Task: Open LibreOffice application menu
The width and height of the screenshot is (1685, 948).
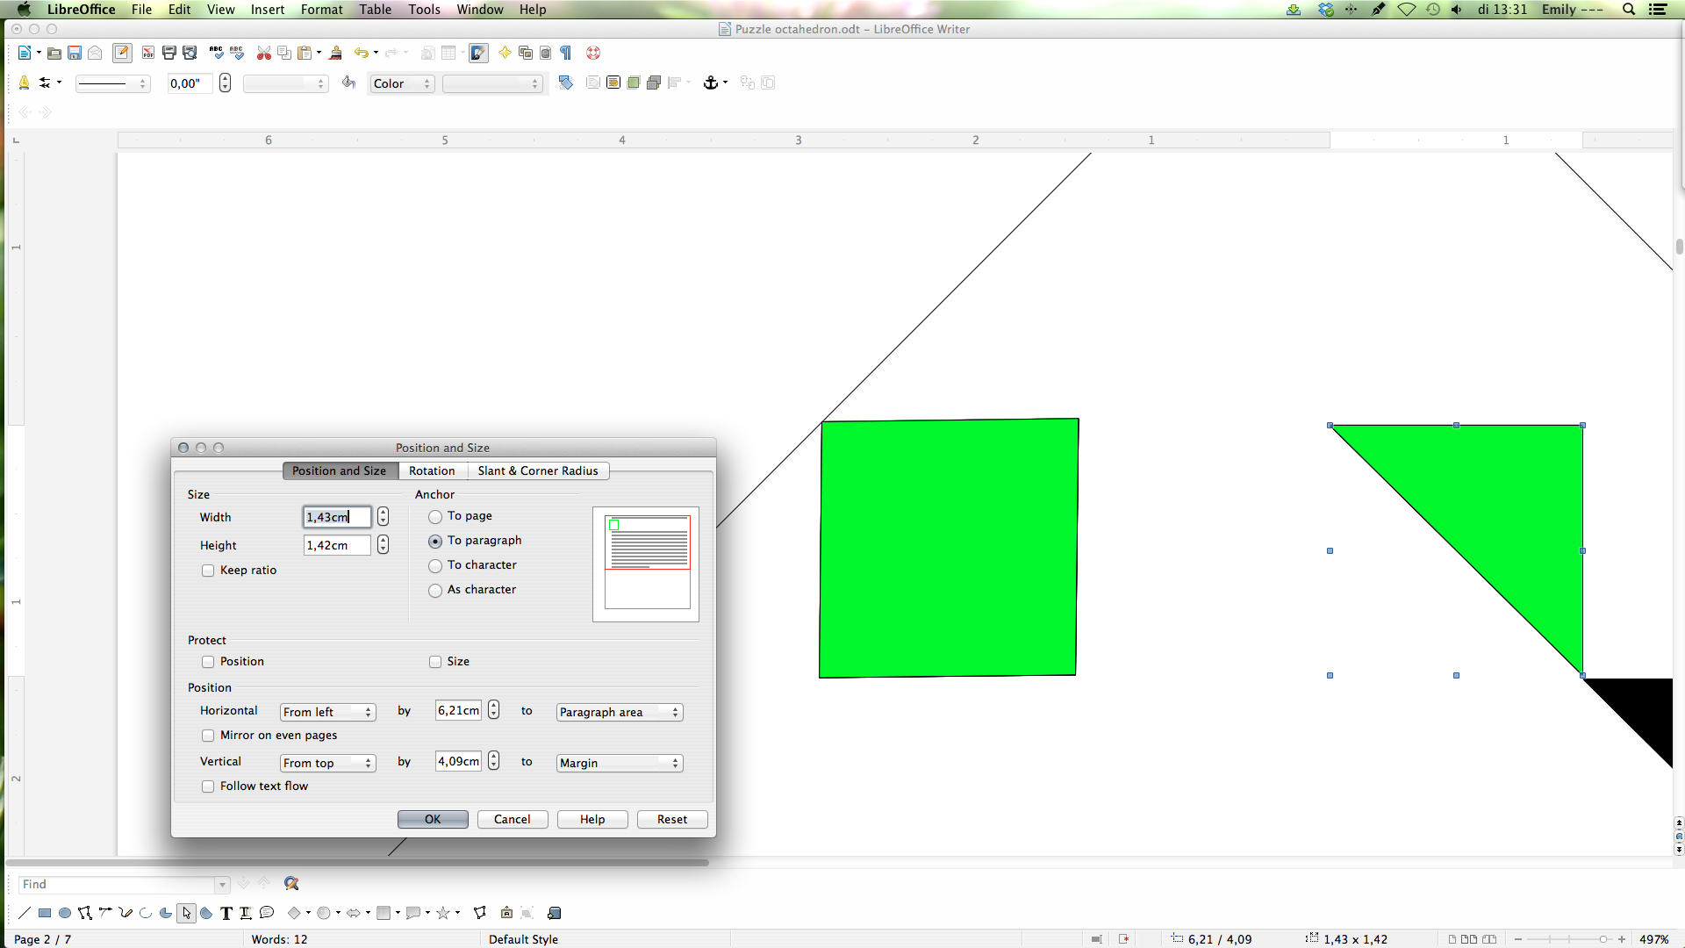Action: point(80,10)
